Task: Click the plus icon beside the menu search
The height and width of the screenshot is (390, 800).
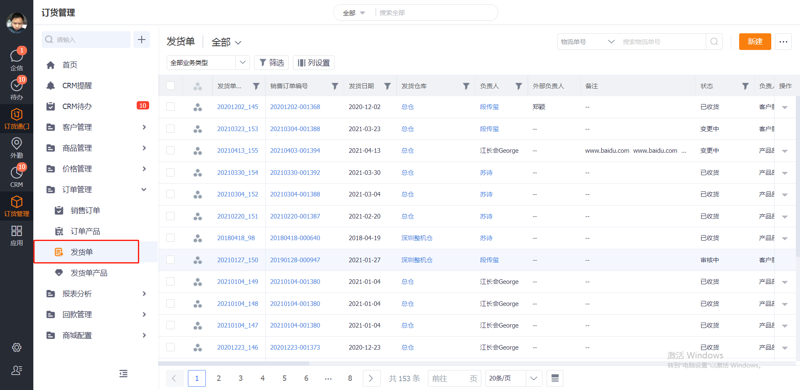Action: pyautogui.click(x=142, y=40)
